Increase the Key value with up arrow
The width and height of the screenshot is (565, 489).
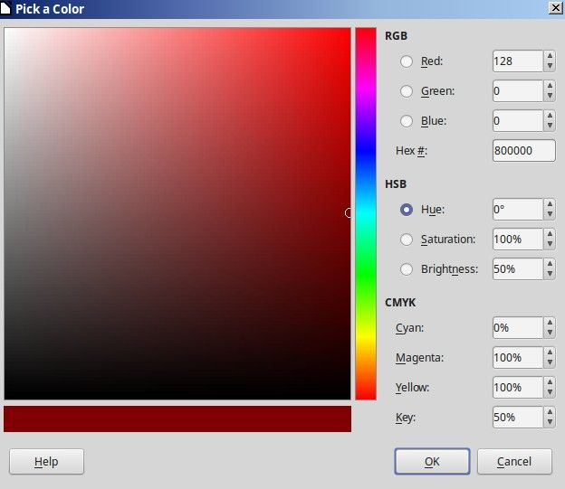(x=550, y=412)
